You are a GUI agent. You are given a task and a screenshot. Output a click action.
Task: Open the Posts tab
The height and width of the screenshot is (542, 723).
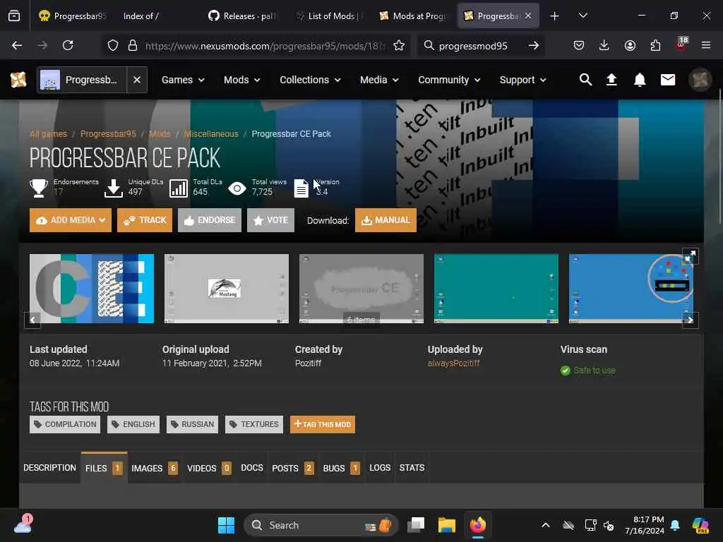point(293,468)
